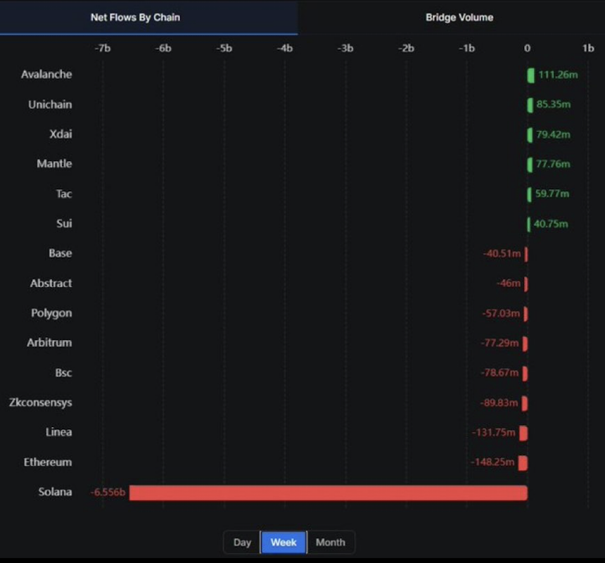
Task: Click the green Mantle inflow bar
Action: click(x=530, y=165)
